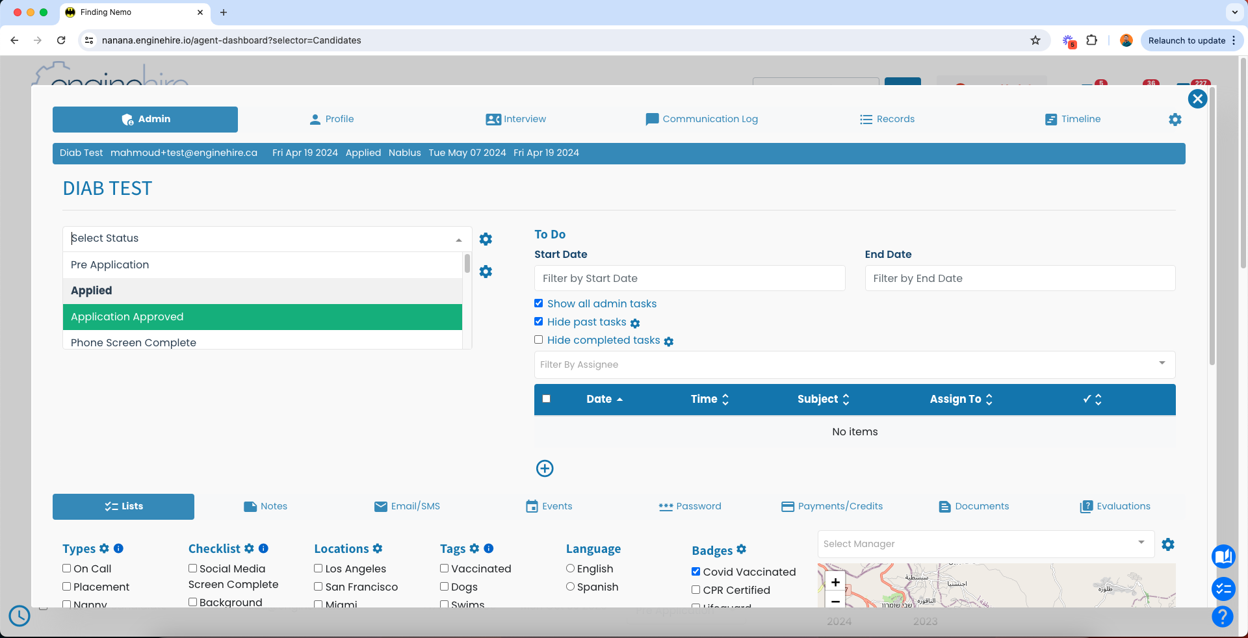Sort tasks by Subject column
The width and height of the screenshot is (1248, 638).
point(824,399)
